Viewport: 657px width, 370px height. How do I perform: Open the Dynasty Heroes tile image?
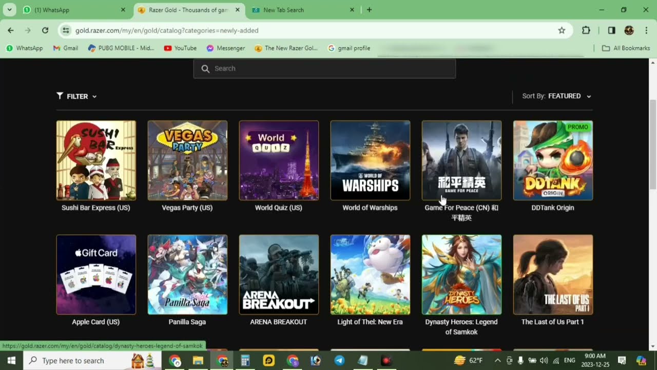(x=461, y=274)
